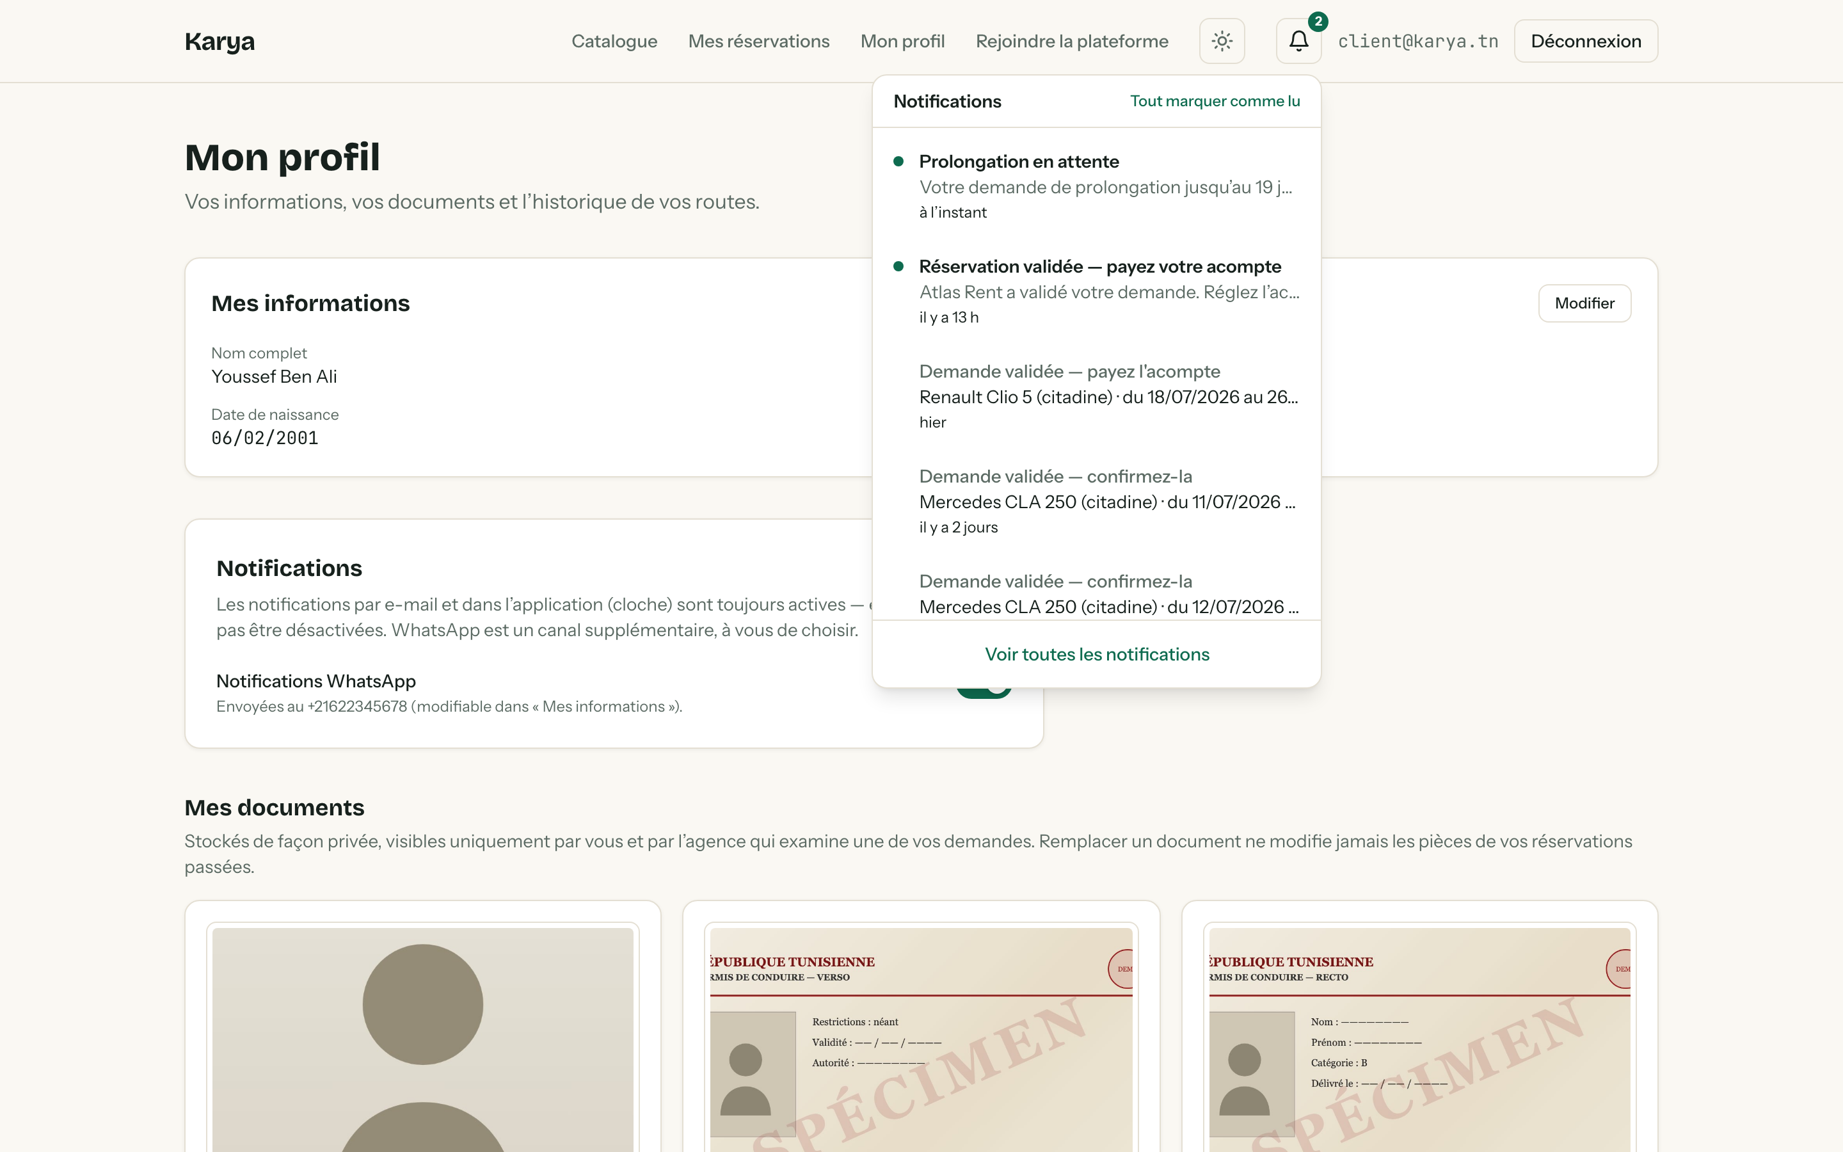Click the birth date 06/02/2001
This screenshot has width=1843, height=1152.
(x=265, y=438)
